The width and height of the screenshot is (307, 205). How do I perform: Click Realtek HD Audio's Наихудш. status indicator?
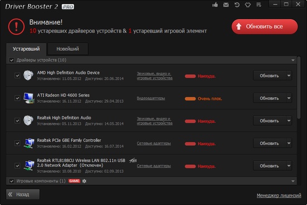(200, 121)
